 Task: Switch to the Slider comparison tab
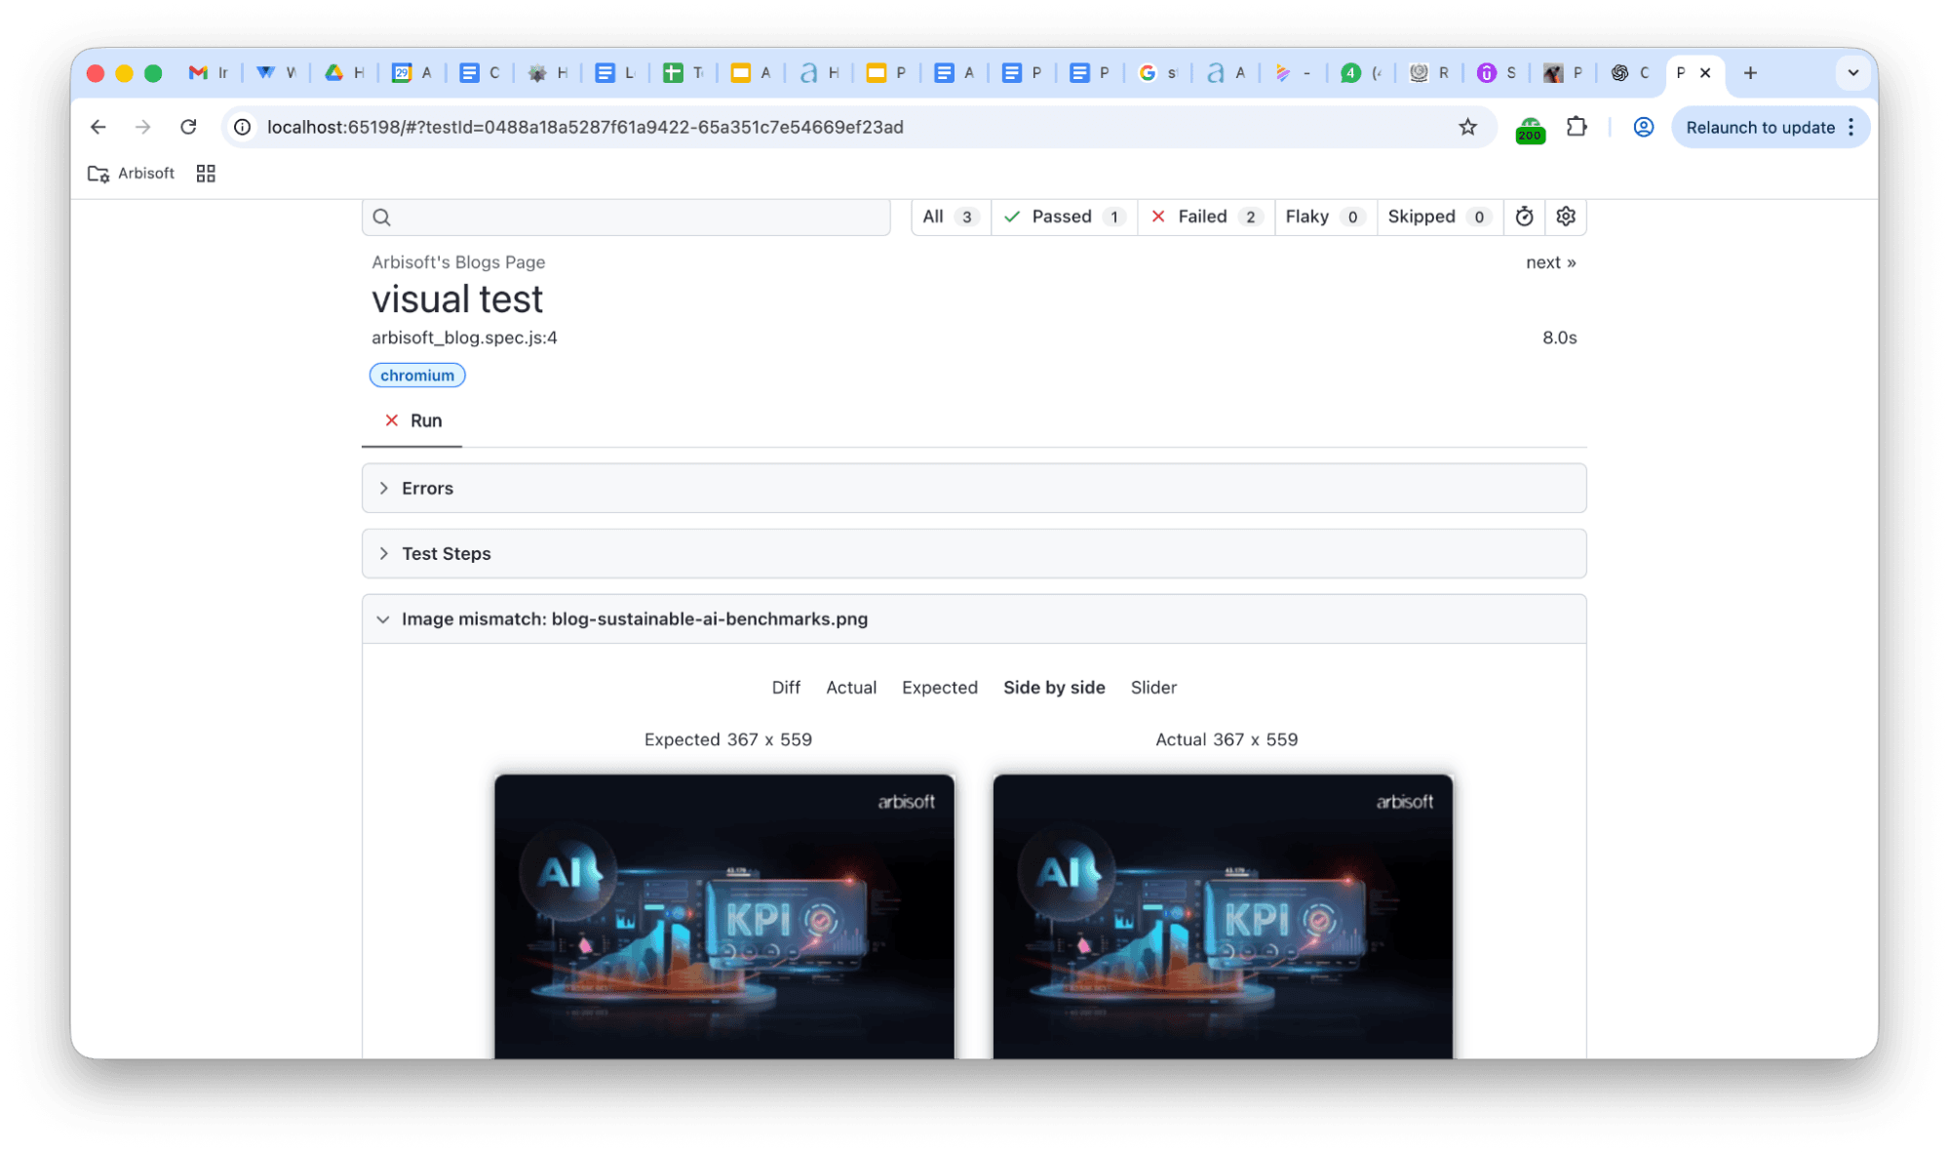tap(1153, 688)
